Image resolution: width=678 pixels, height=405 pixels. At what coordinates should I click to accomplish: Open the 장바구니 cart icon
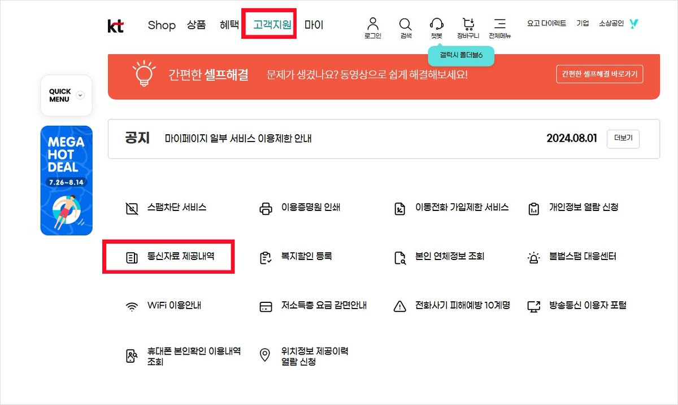click(468, 24)
